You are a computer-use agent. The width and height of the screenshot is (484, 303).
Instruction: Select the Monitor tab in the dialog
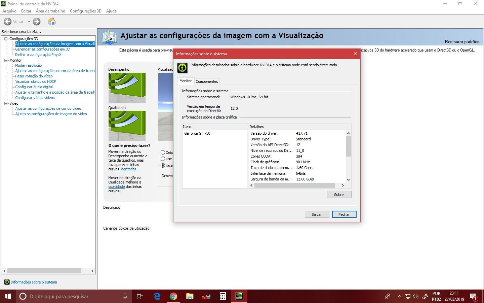[x=186, y=81]
